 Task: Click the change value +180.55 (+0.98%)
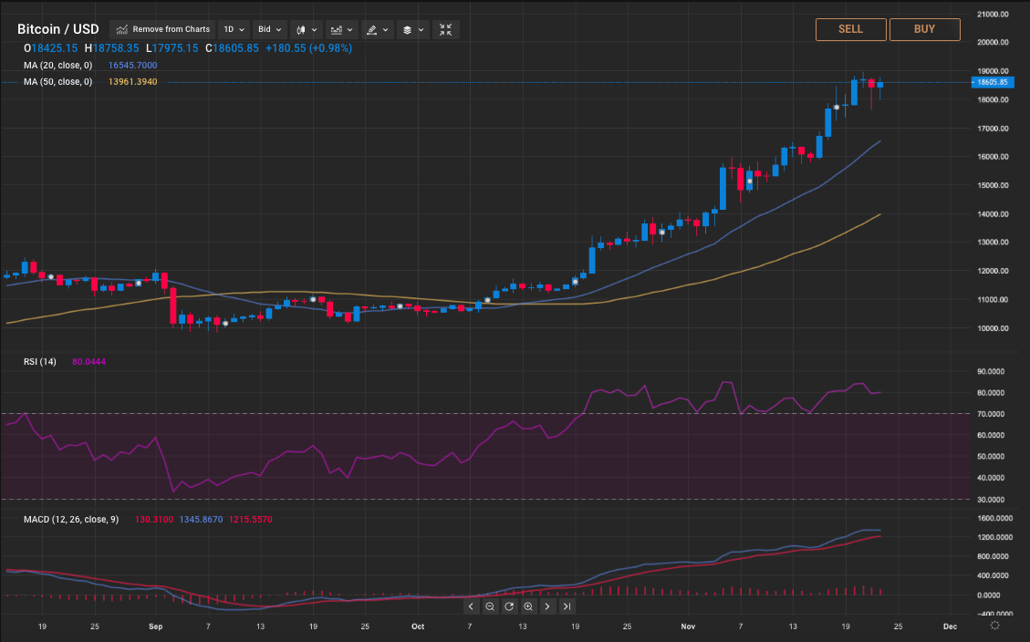(308, 48)
